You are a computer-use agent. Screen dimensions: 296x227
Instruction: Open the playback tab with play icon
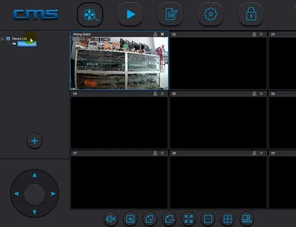point(130,14)
